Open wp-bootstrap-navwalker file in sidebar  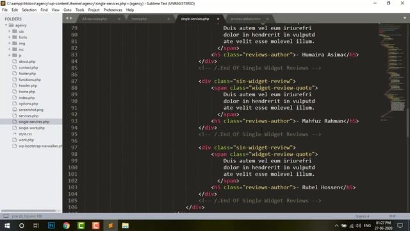click(40, 146)
